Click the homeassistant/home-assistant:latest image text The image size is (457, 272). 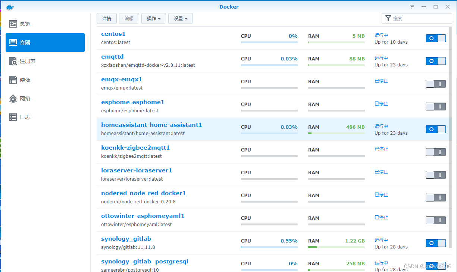143,134
